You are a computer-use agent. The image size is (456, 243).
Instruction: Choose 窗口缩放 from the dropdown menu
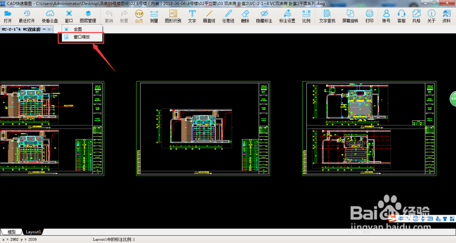pyautogui.click(x=81, y=37)
